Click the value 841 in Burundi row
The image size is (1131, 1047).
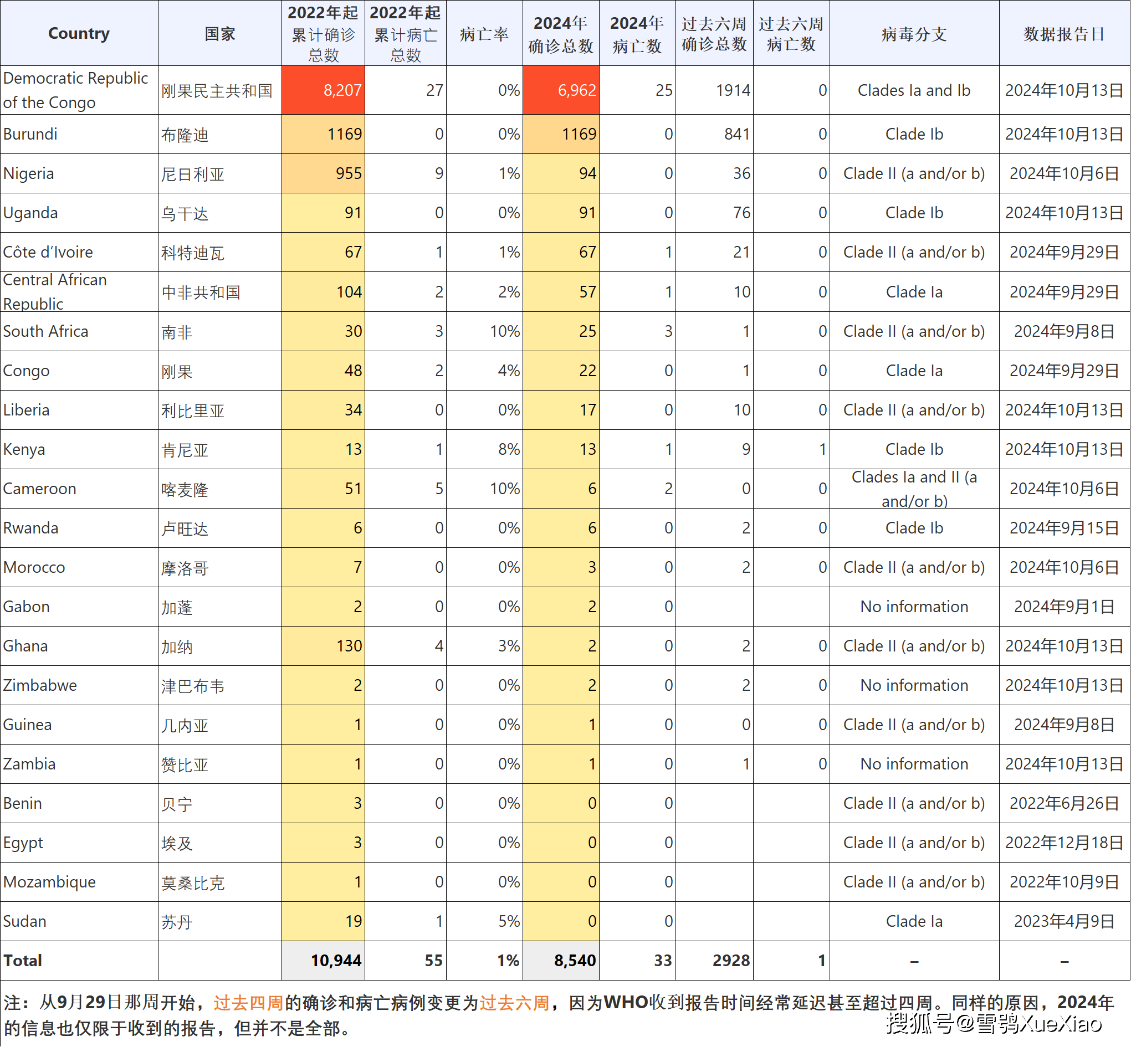click(714, 134)
